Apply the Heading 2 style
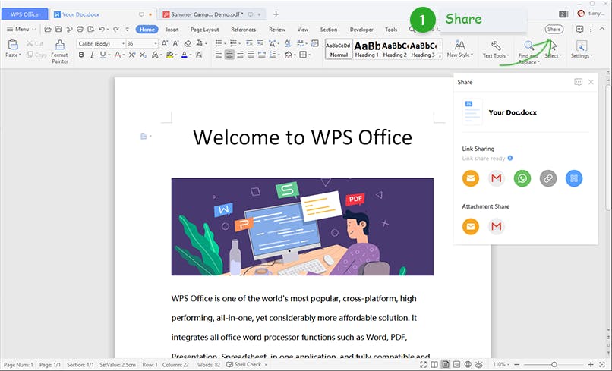Viewport: 612px width, 371px height. [395, 49]
